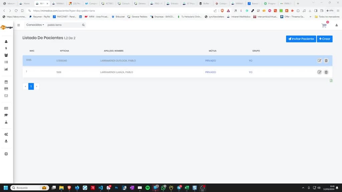Click the browser address bar
The width and height of the screenshot is (342, 192).
coord(120,11)
